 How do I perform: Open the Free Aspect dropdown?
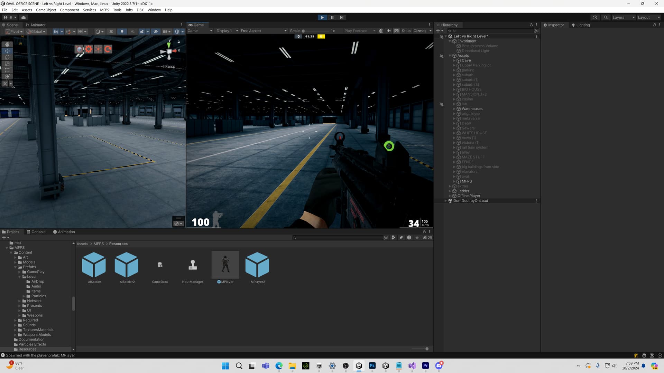[x=264, y=31]
